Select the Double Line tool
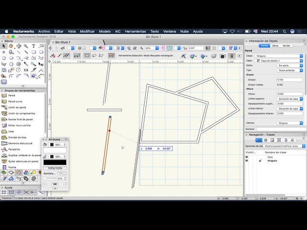 [x=26, y=52]
